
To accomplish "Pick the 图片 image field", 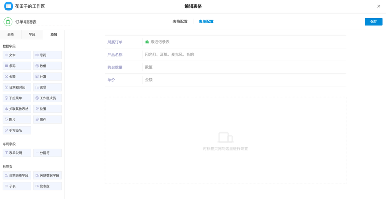I will pyautogui.click(x=17, y=120).
